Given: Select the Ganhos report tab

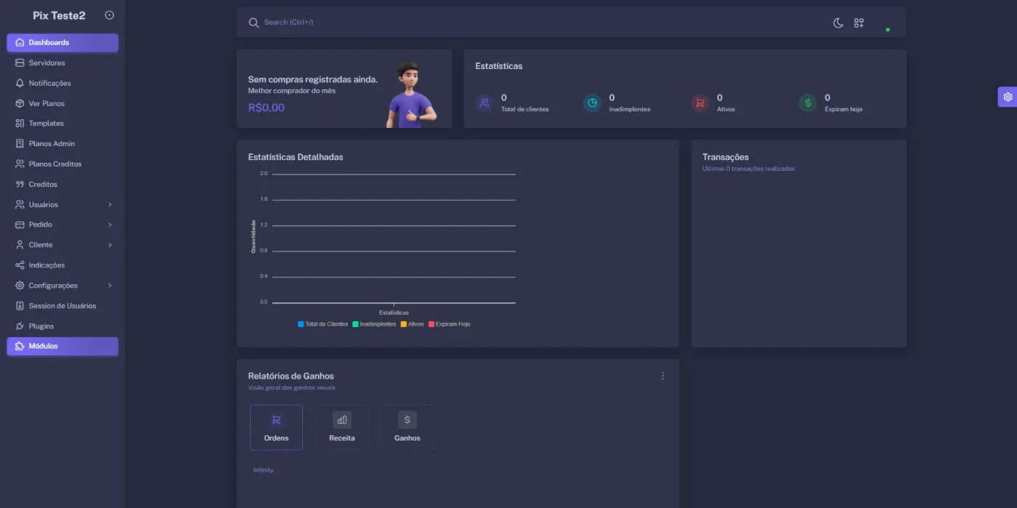Looking at the screenshot, I should click(407, 427).
